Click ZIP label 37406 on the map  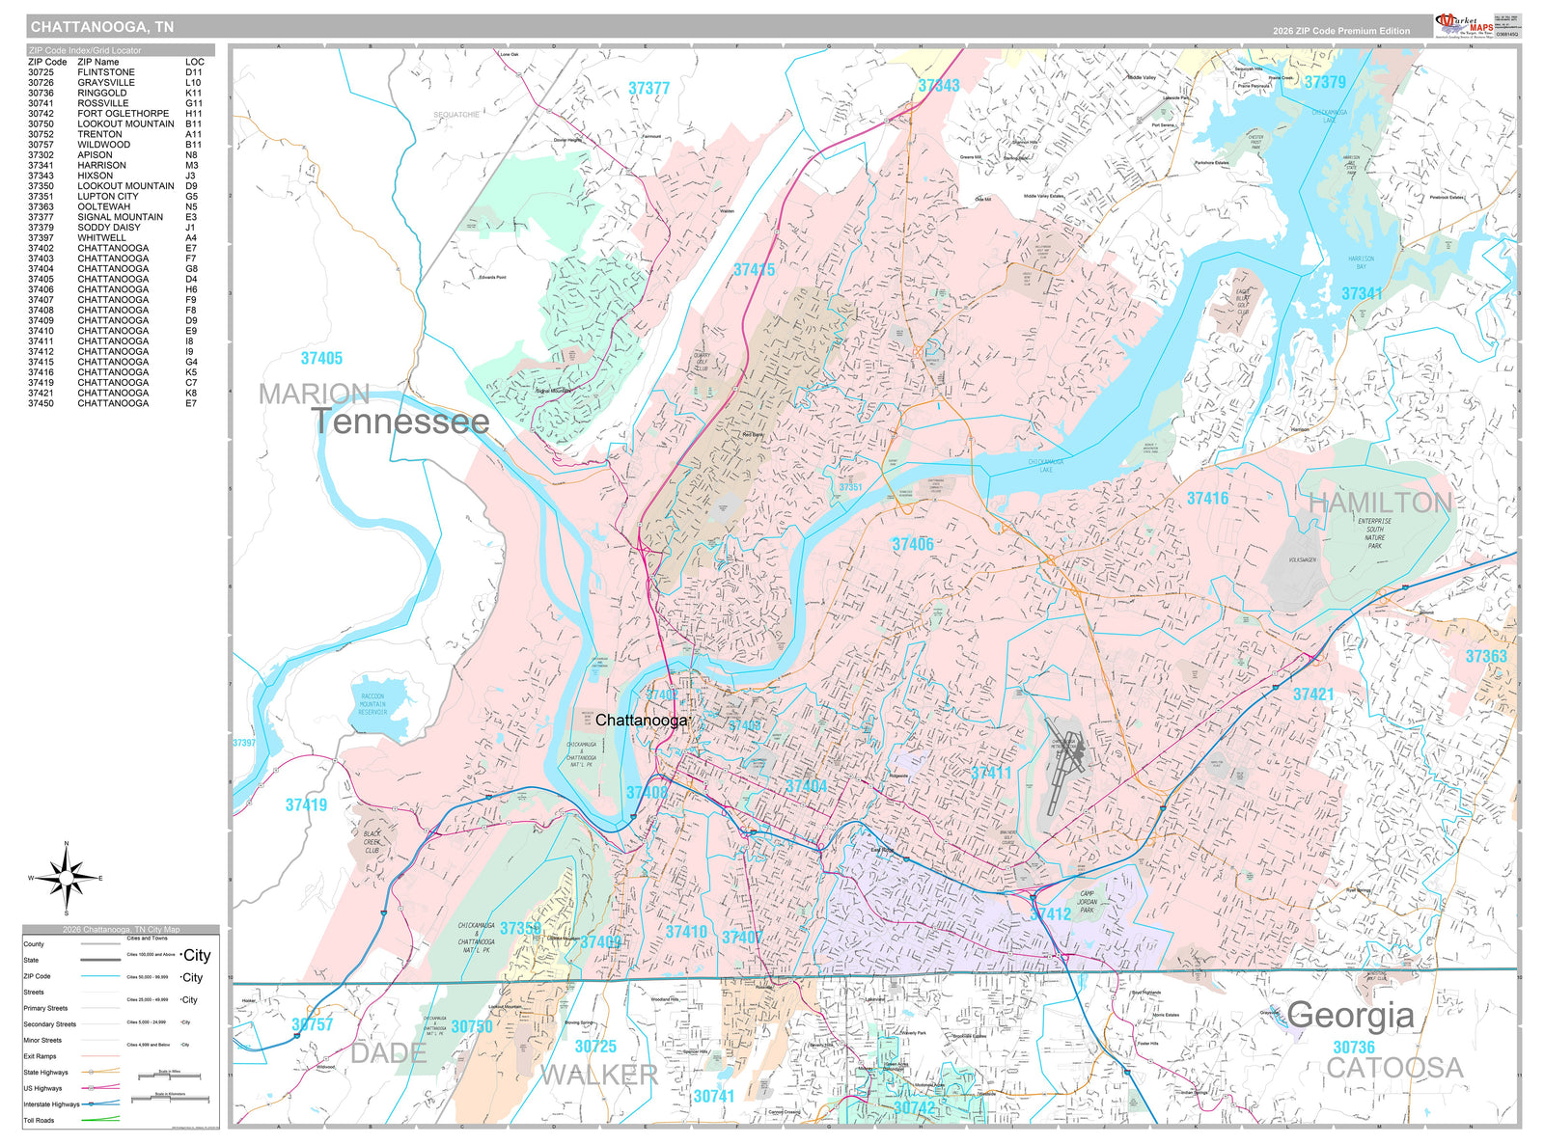[x=913, y=544]
